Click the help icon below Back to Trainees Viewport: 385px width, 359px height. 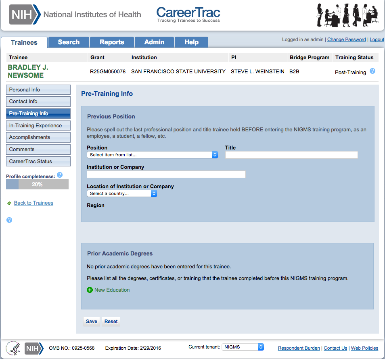point(9,220)
